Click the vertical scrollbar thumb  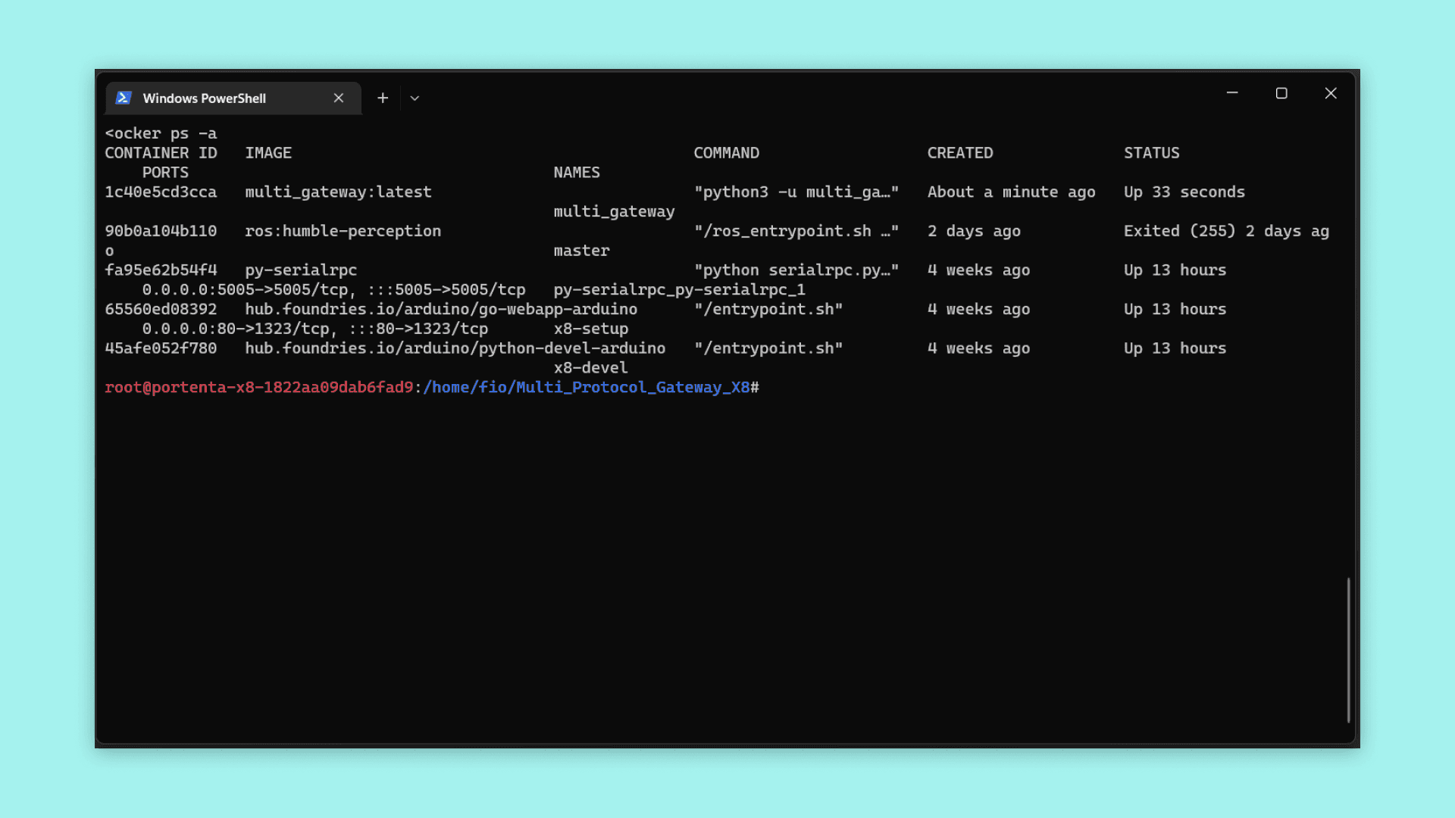1348,650
